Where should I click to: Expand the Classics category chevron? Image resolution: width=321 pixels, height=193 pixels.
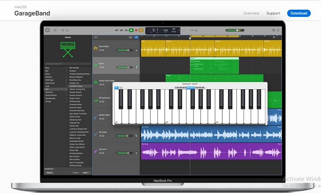coord(66,77)
